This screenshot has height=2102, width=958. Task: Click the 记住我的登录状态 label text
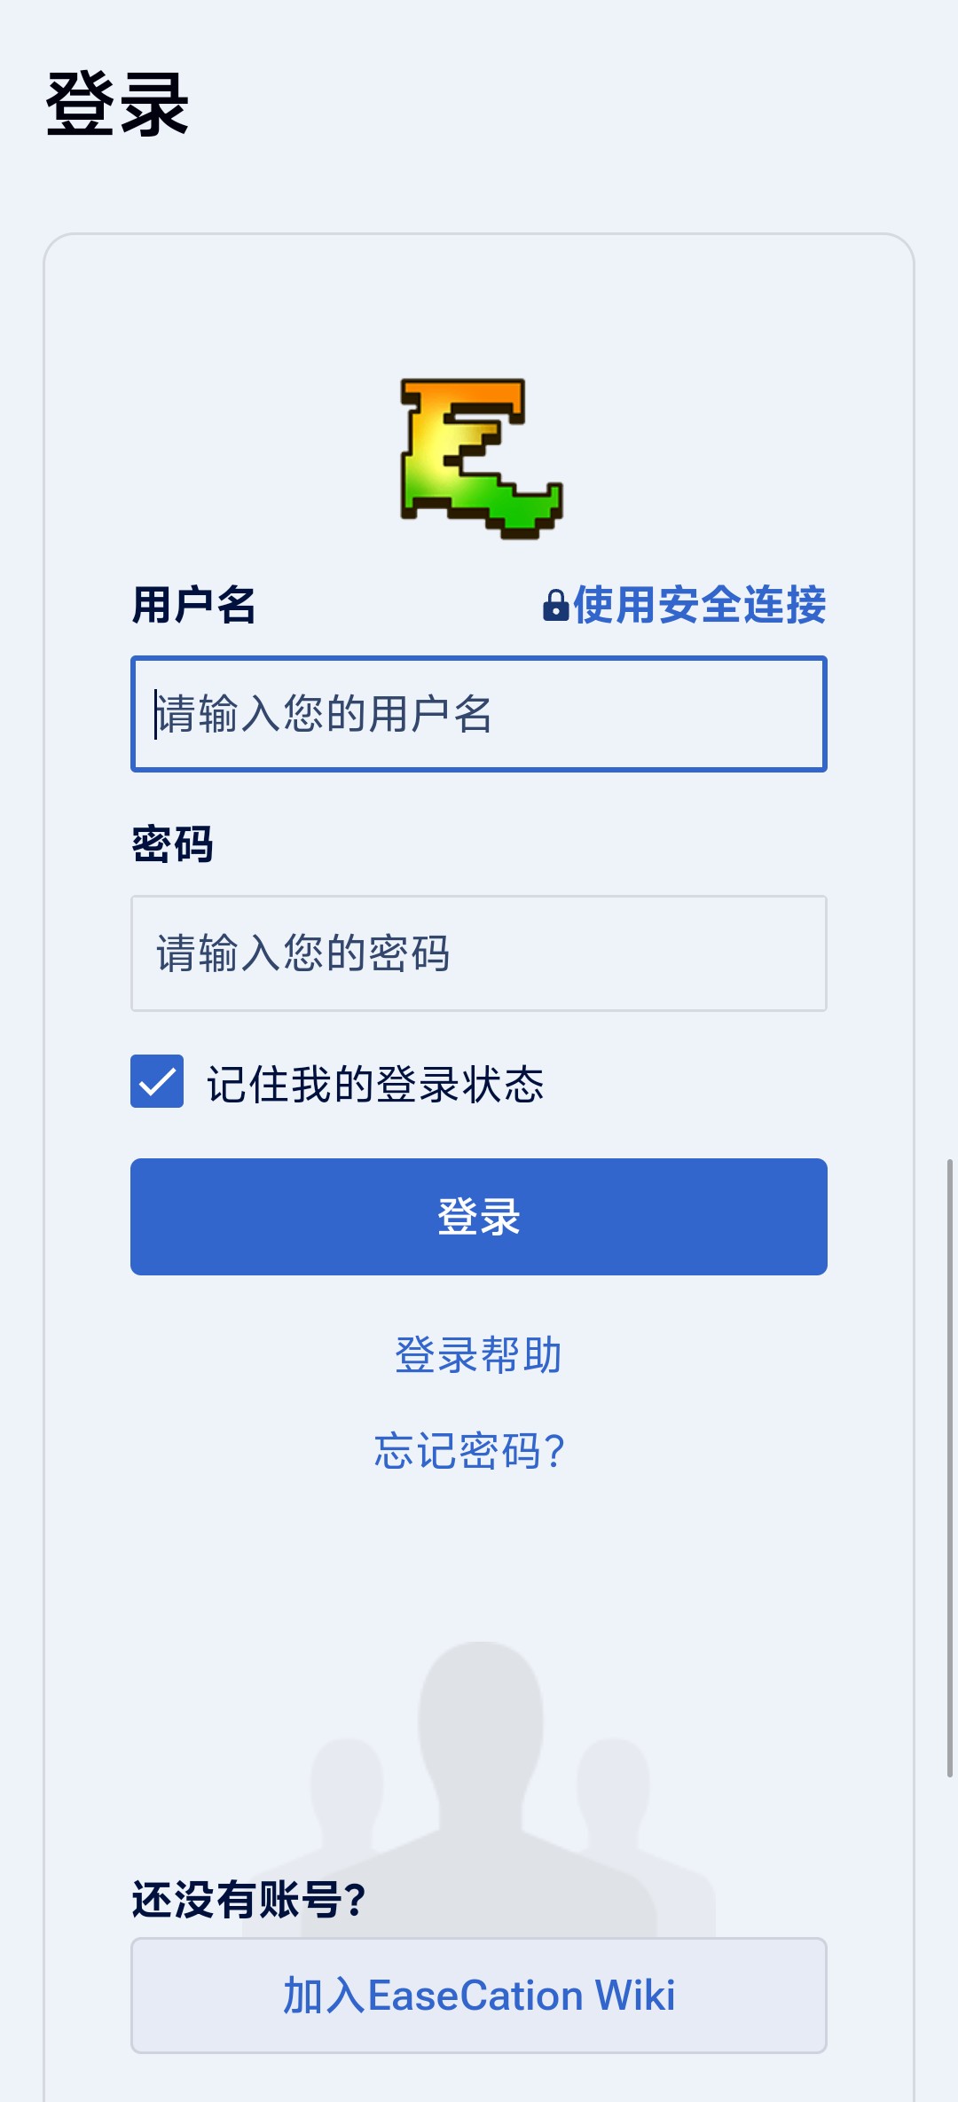(x=375, y=1084)
